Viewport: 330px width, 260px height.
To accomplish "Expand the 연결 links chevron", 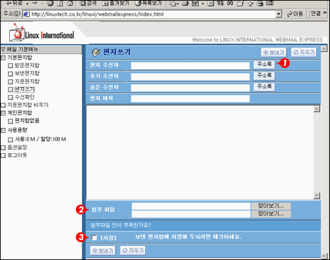I will tap(325, 13).
